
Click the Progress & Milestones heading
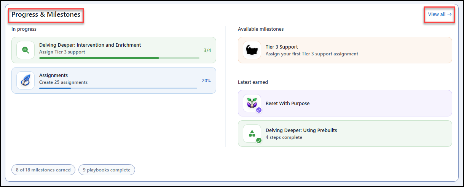(46, 14)
